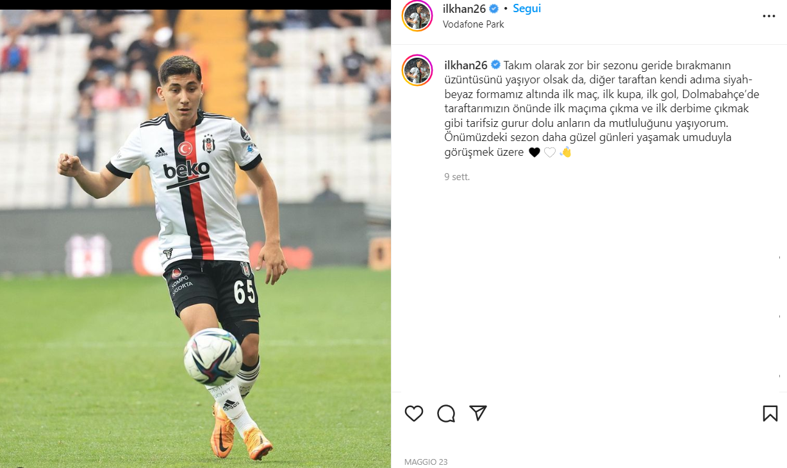Follow the account via the Segui link

pyautogui.click(x=527, y=8)
